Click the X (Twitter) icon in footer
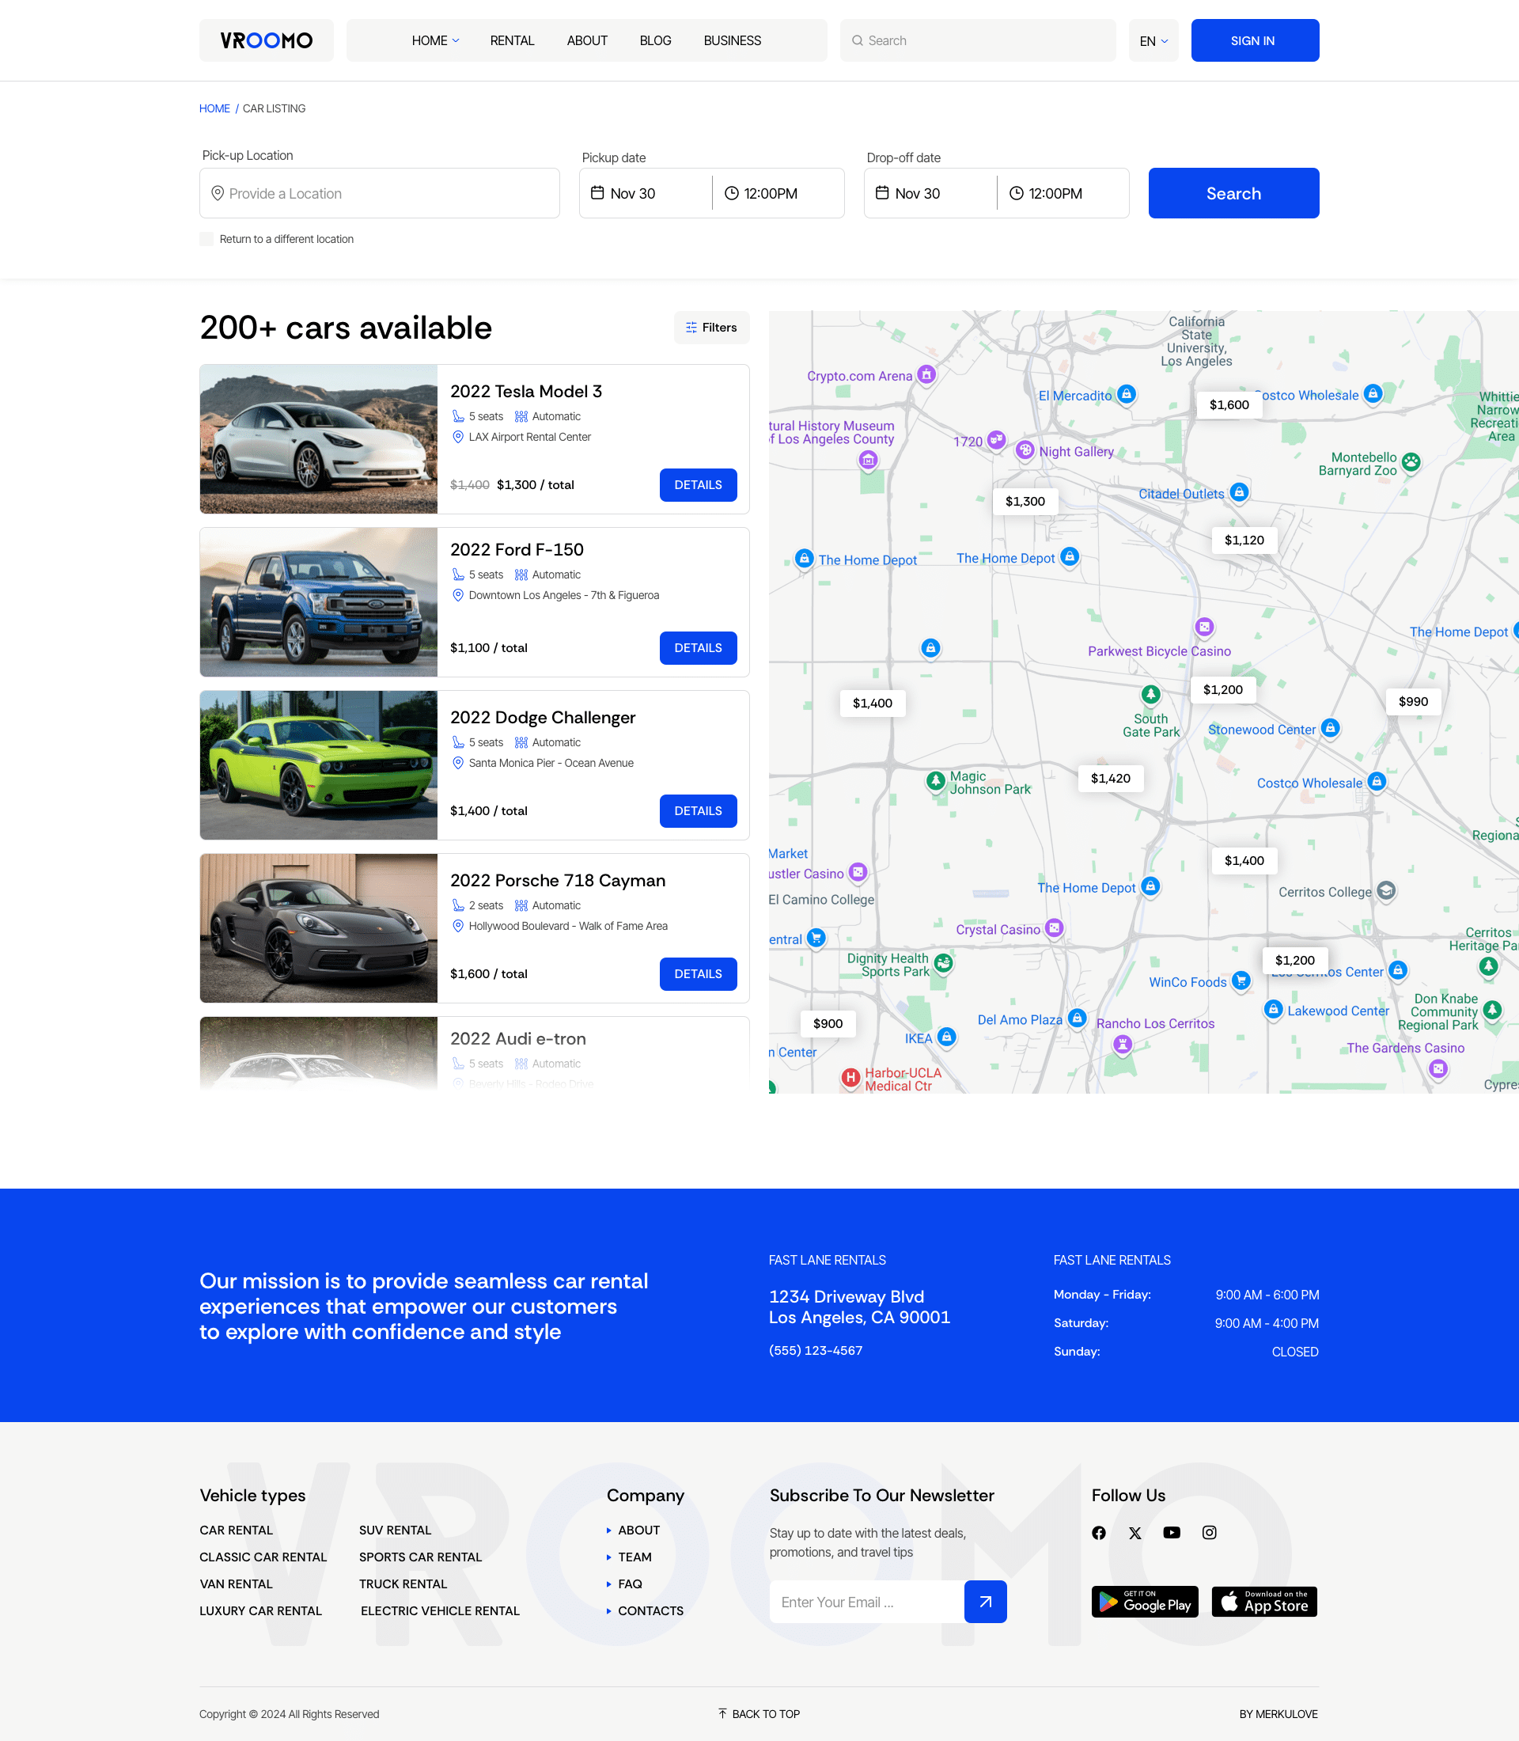The image size is (1519, 1741). pos(1136,1532)
